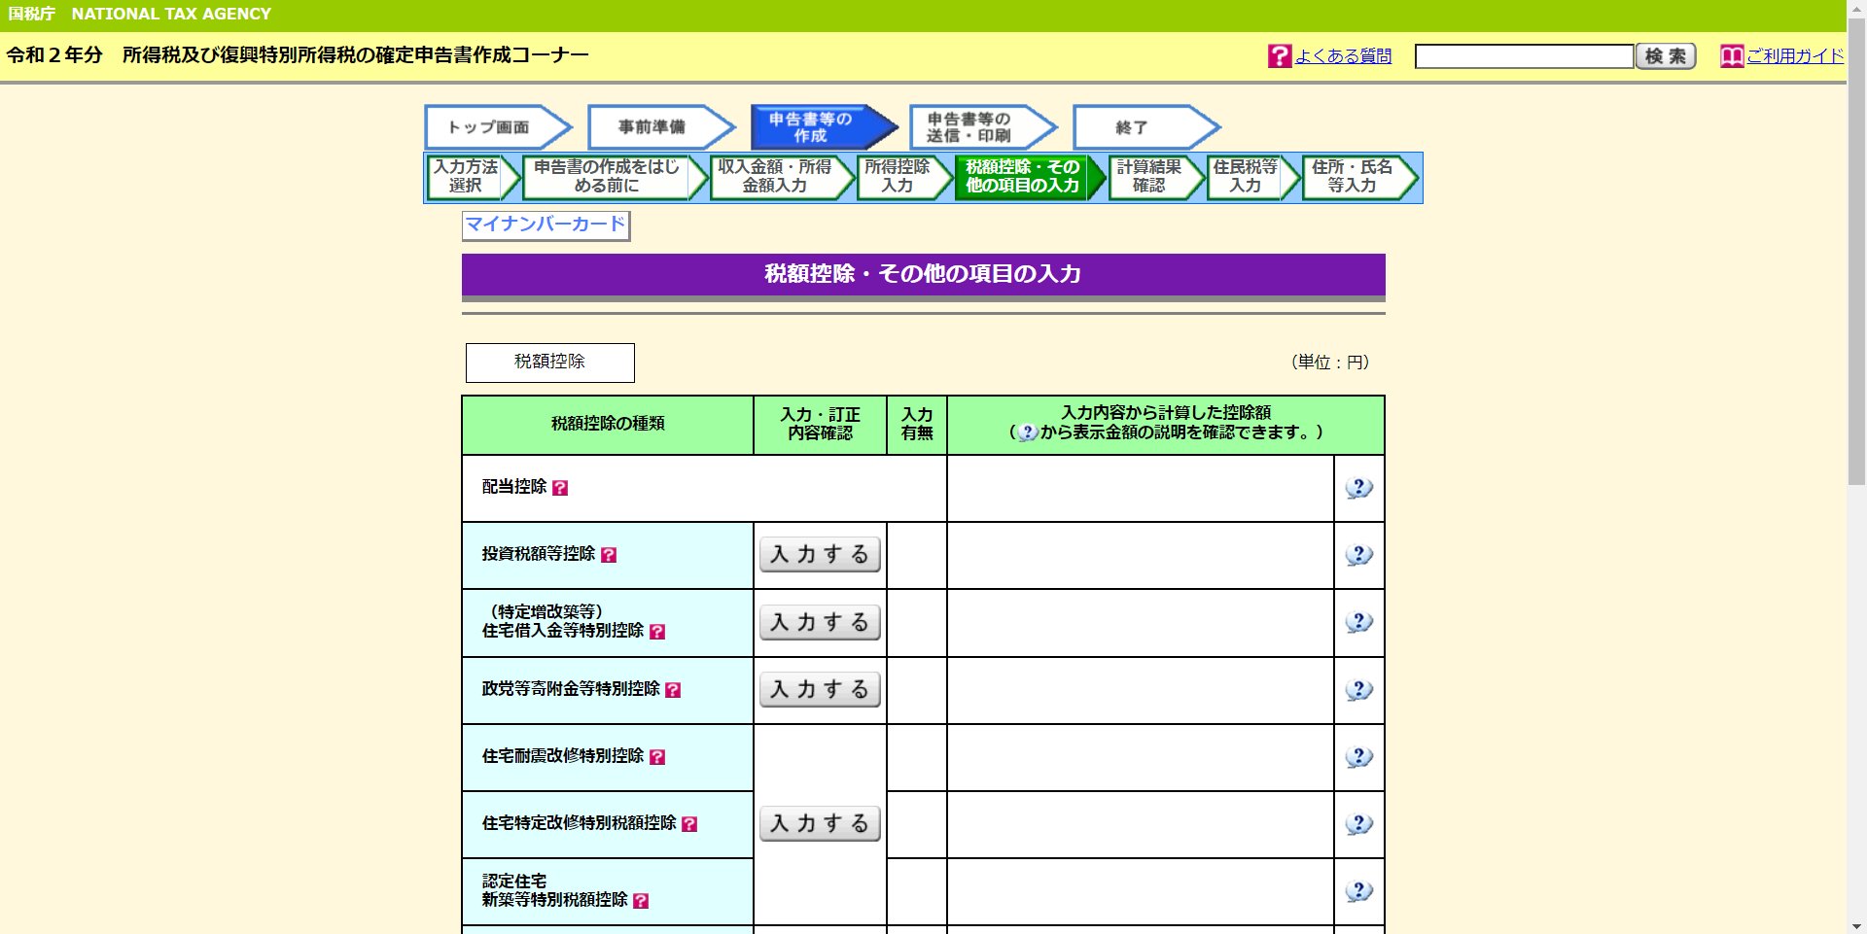The image size is (1867, 934).
Task: Click the 税額控除 section label box
Action: 550,363
